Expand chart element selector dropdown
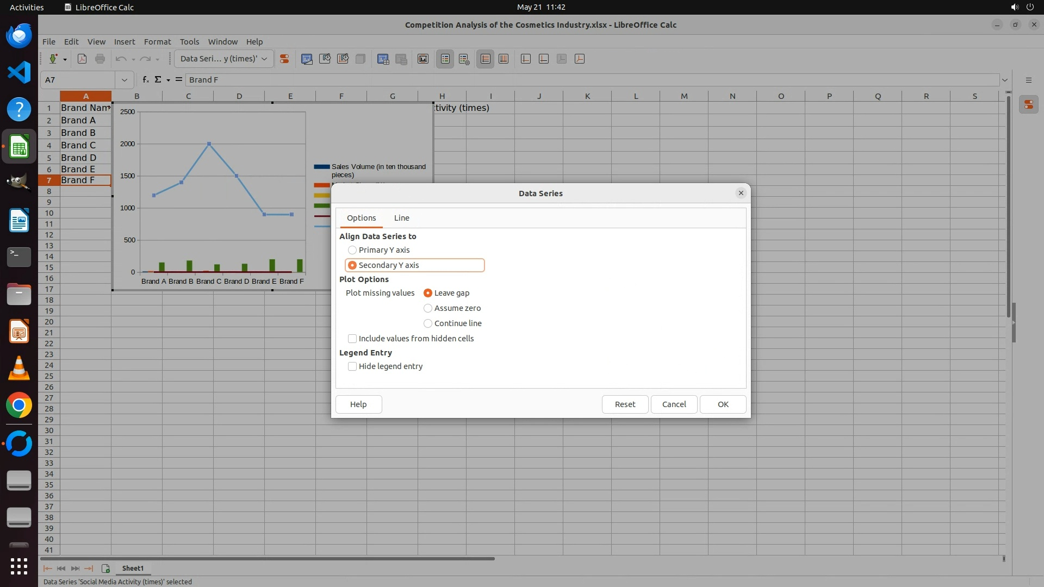Screen dimensions: 1044x587 click(x=264, y=59)
